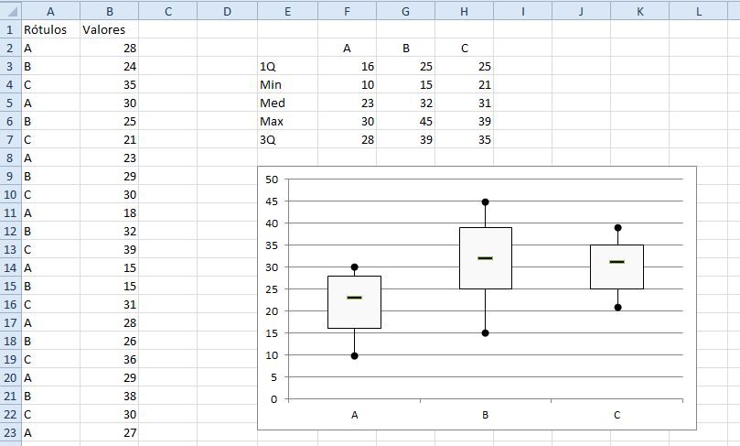The height and width of the screenshot is (446, 740).
Task: Click the Med row label cell
Action: (287, 103)
